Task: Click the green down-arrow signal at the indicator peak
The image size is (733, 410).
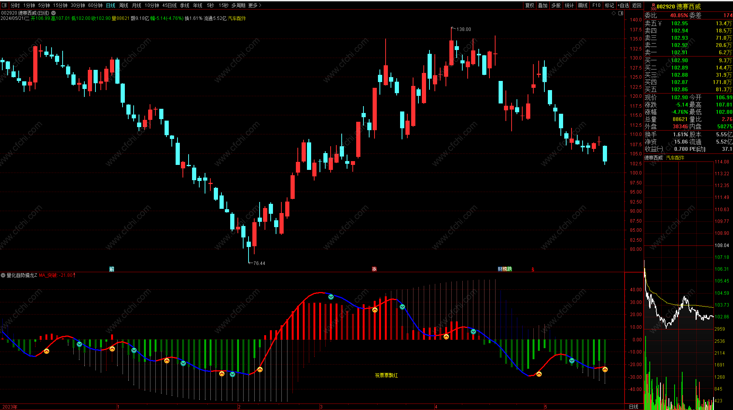Action: click(x=331, y=297)
